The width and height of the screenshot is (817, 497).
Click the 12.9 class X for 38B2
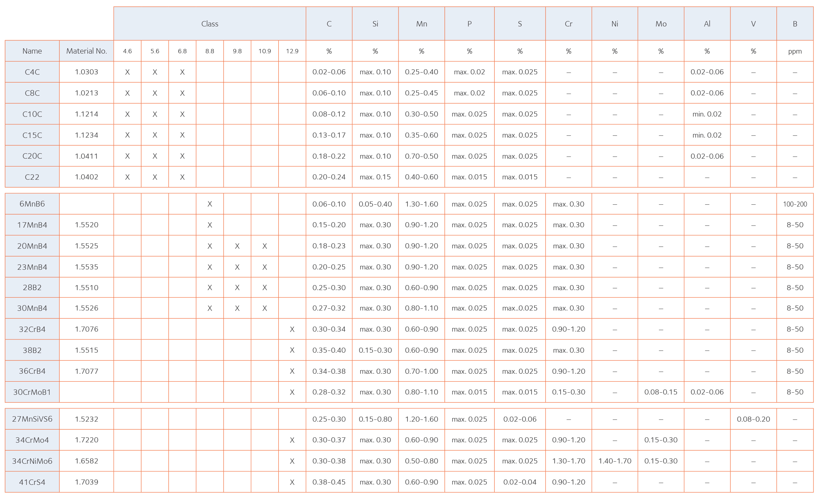292,351
